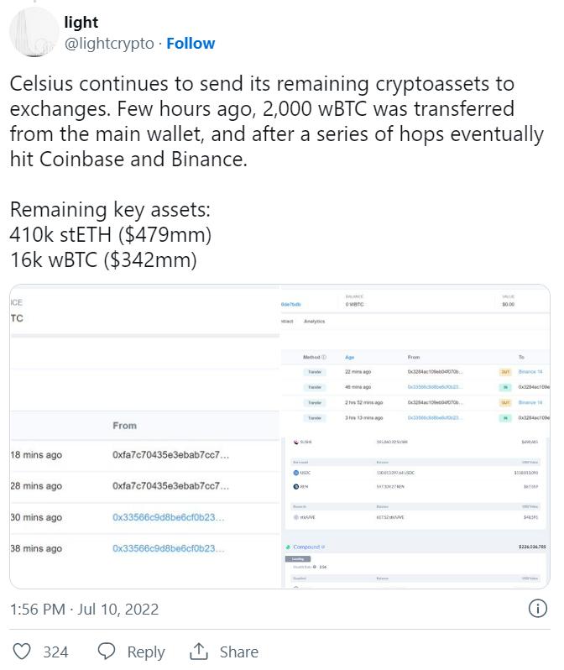The image size is (564, 670).
Task: Open the @lightcrypto handle link
Action: [x=108, y=44]
